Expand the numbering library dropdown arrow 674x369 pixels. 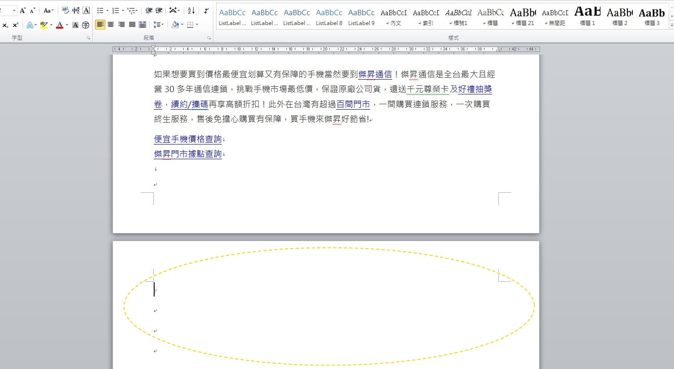pos(122,11)
